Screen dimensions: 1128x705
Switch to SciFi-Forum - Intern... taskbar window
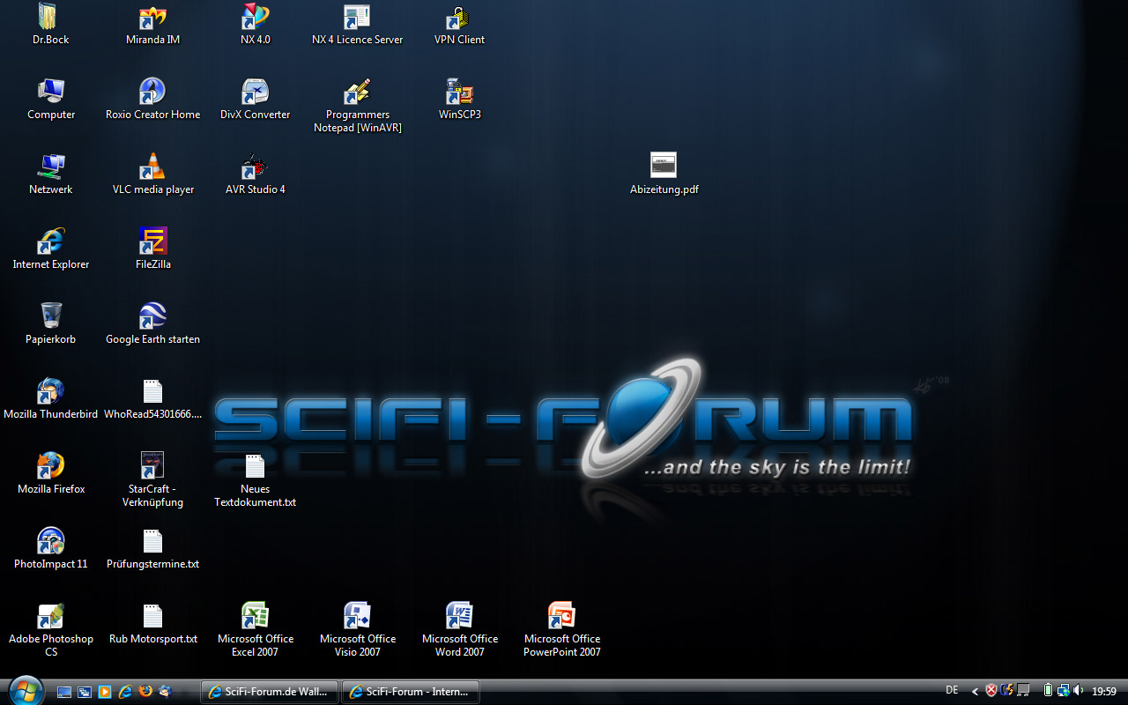[411, 692]
